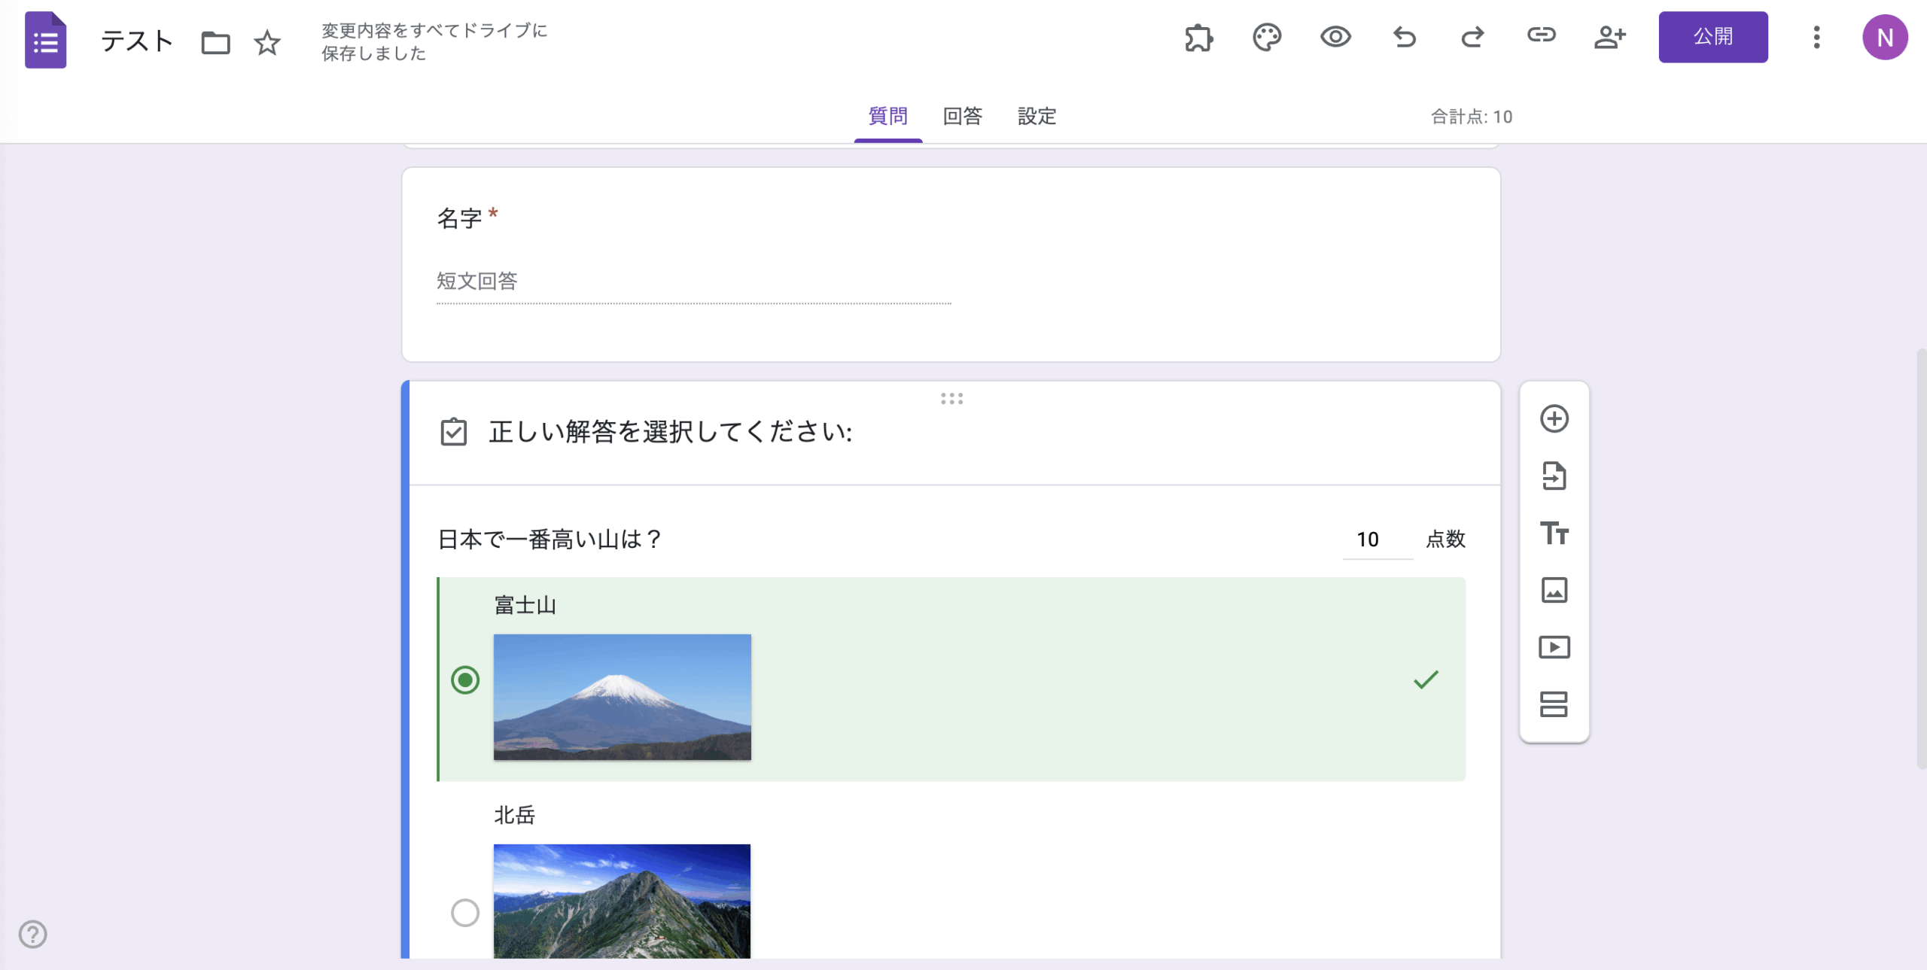
Task: Click the 公開 publish button
Action: pos(1714,37)
